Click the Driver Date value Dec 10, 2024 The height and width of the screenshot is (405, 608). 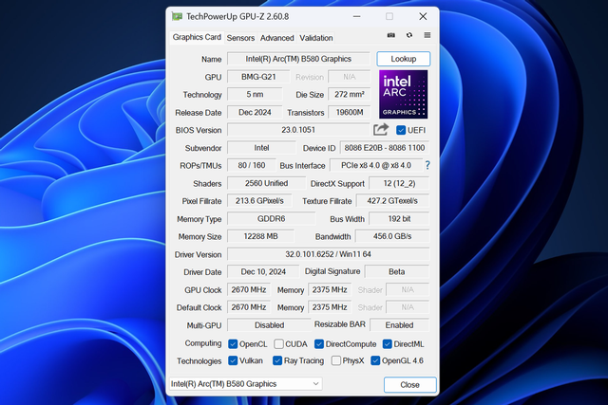(263, 272)
